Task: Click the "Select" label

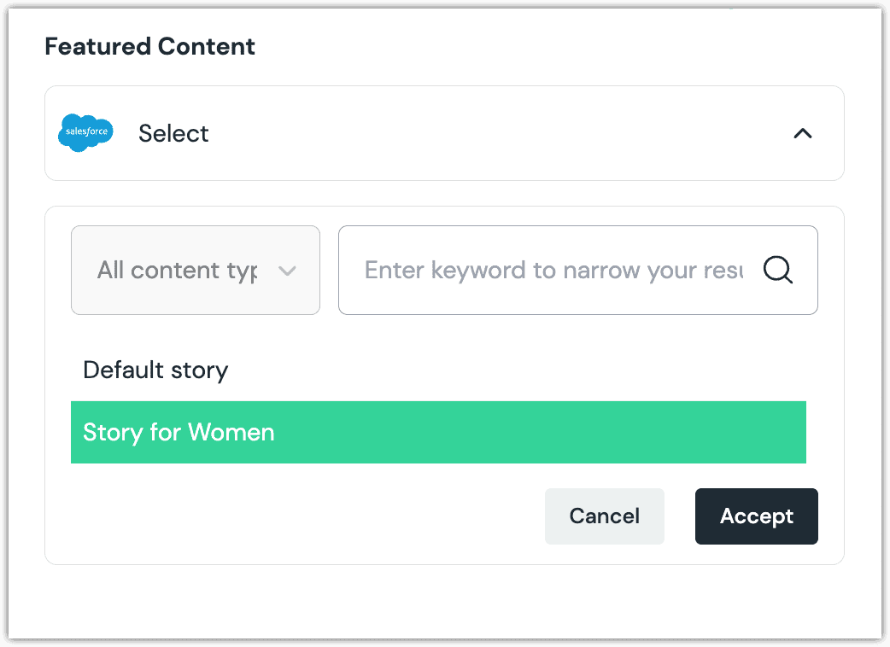Action: point(173,133)
